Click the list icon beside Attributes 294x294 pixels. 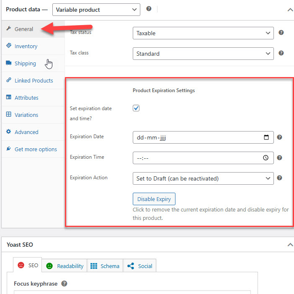point(9,97)
